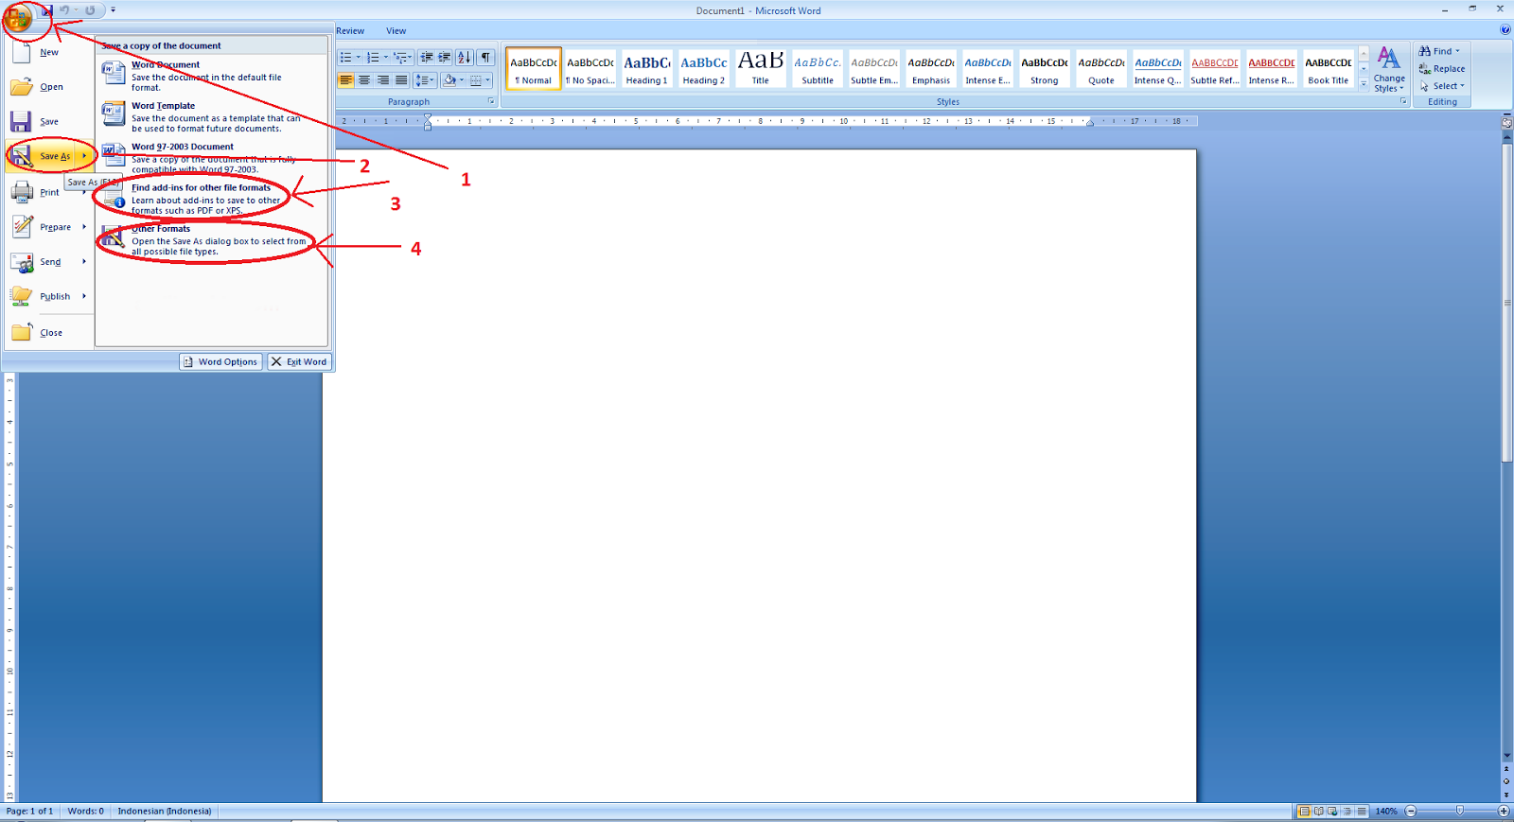Switch to Outline view

(1347, 811)
